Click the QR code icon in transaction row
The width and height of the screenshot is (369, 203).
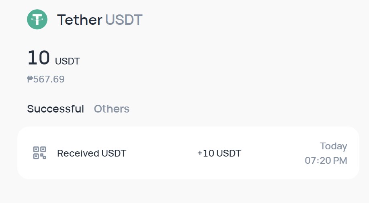[39, 153]
